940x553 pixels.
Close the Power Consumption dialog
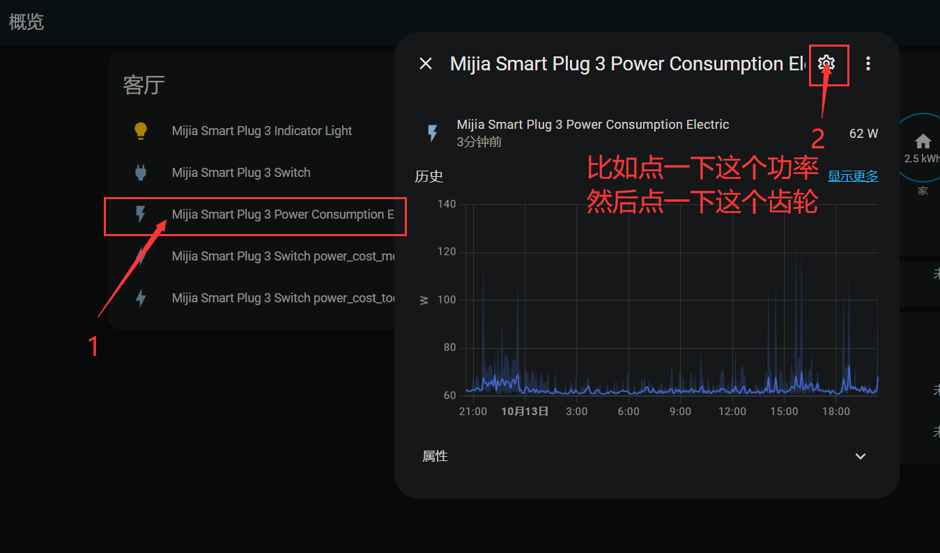pyautogui.click(x=426, y=63)
